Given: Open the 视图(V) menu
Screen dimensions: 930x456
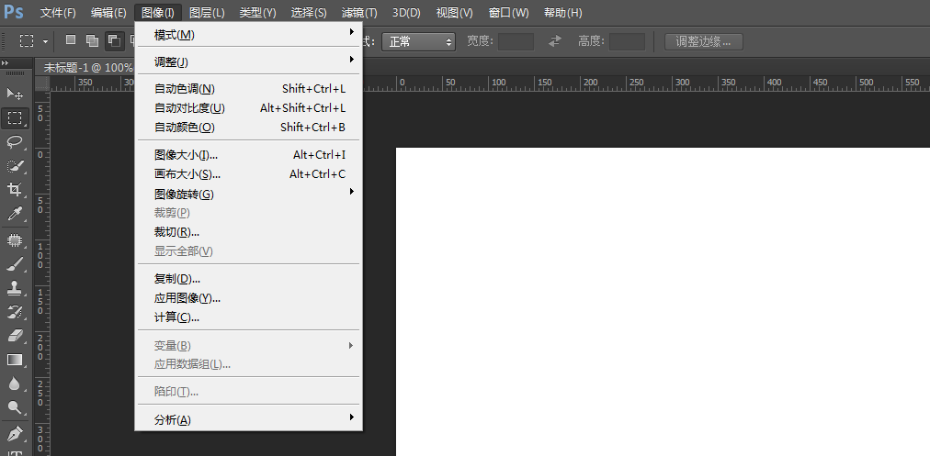Looking at the screenshot, I should (x=454, y=13).
